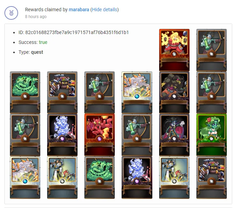Click the dark minotaur beast card
Viewport: 236px width, 208px height.
coord(174,93)
